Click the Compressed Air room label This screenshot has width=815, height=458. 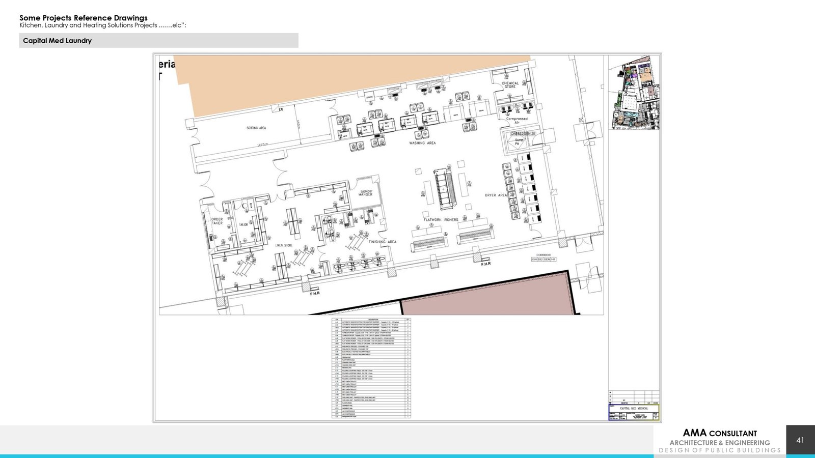[517, 121]
